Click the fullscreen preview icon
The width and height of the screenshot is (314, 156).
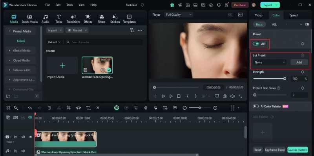(x=240, y=96)
